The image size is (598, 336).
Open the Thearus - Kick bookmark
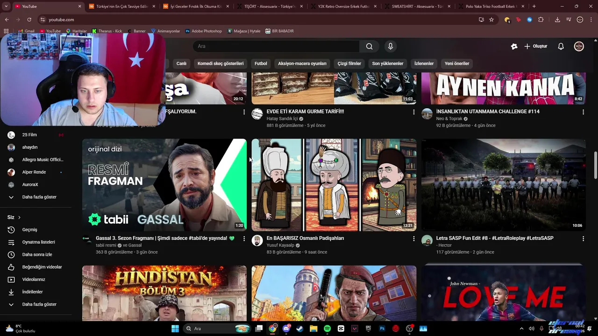click(x=107, y=31)
